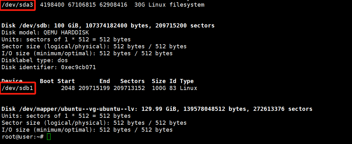Click the Disklabel type dos line
This screenshot has height=144, width=352.
[x=35, y=60]
